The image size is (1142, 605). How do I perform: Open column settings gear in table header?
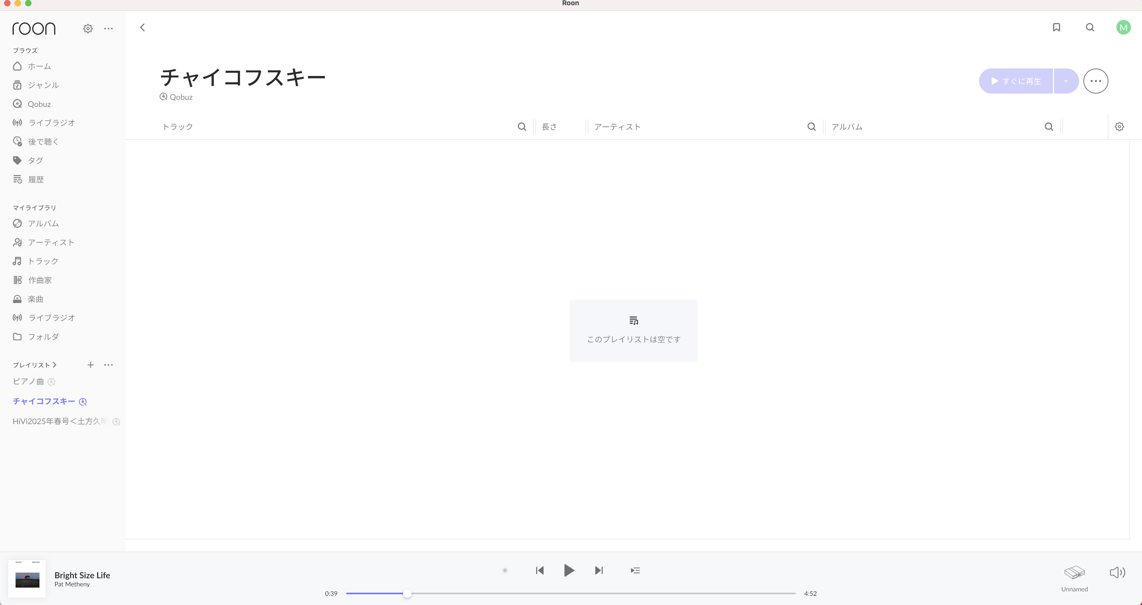pyautogui.click(x=1119, y=127)
